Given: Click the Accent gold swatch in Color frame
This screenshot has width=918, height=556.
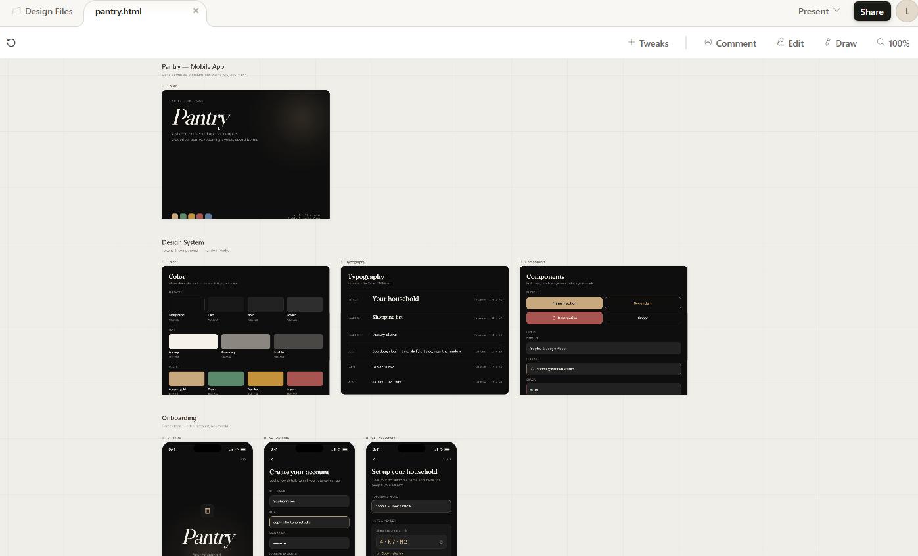Looking at the screenshot, I should (187, 379).
